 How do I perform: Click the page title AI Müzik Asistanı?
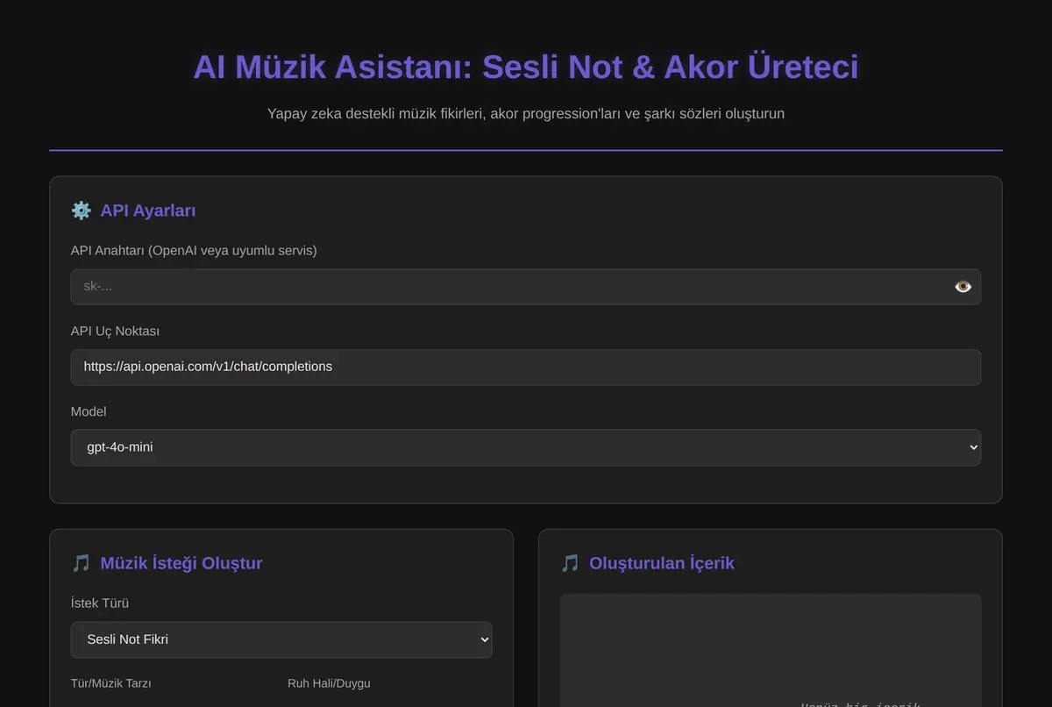click(x=526, y=67)
